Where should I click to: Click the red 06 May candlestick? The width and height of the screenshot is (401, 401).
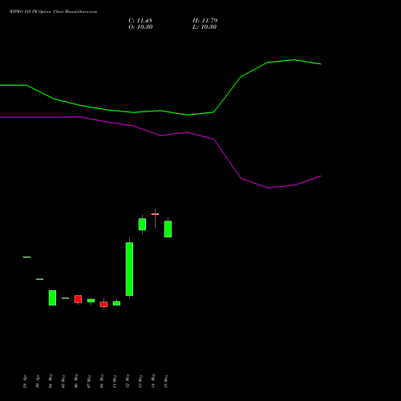tap(78, 299)
